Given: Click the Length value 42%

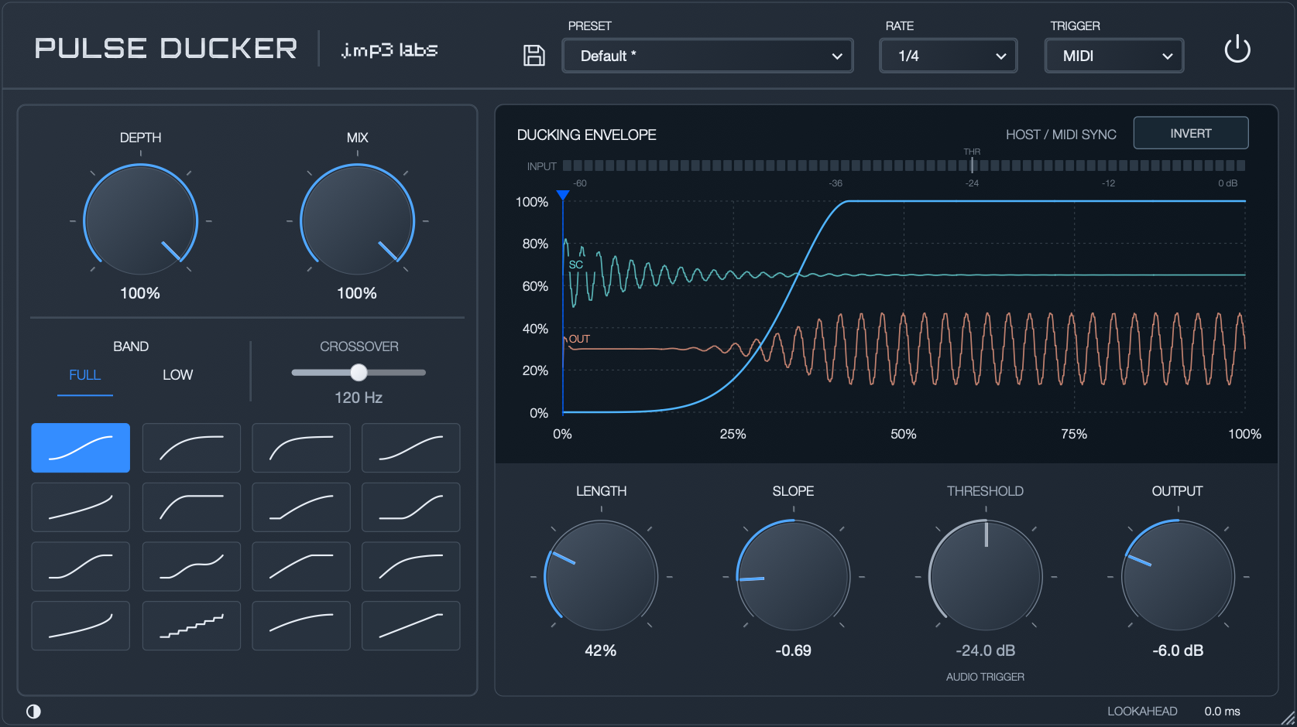Looking at the screenshot, I should click(601, 650).
